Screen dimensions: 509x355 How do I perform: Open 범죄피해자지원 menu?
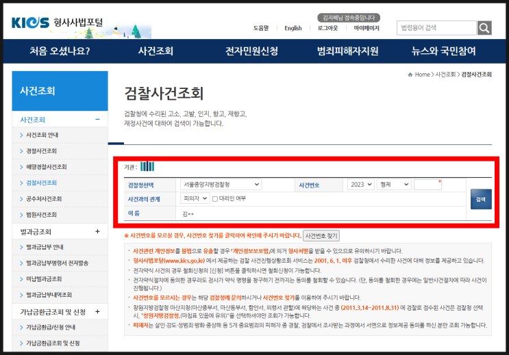347,51
